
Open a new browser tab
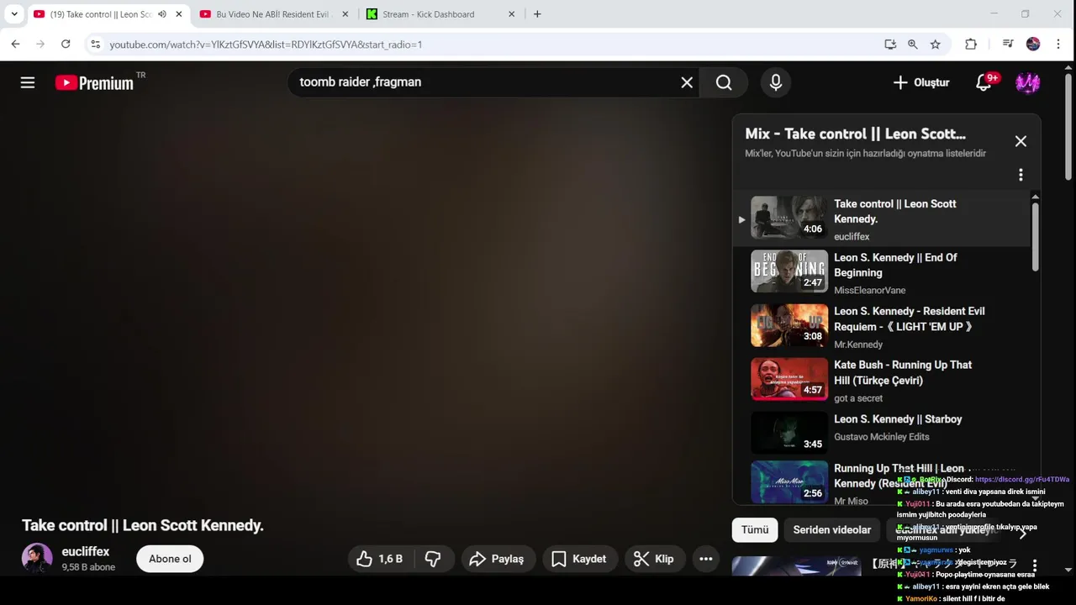537,14
